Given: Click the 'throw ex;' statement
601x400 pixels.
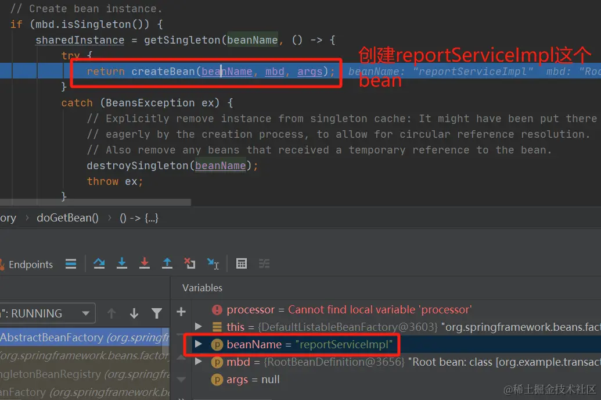Looking at the screenshot, I should coord(115,181).
